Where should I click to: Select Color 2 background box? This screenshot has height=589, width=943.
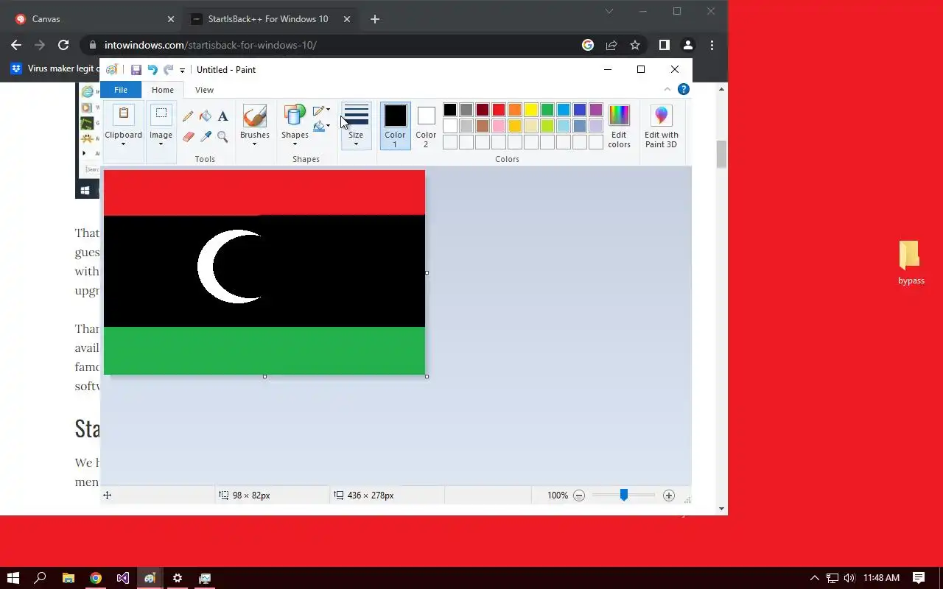[426, 126]
